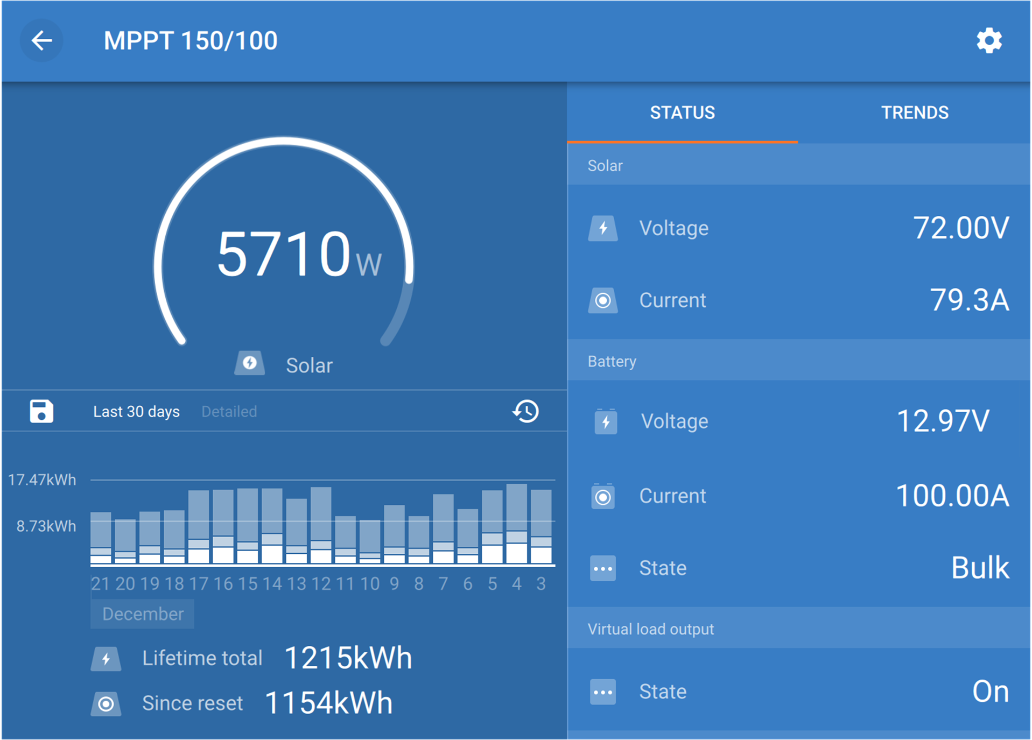Click the battery State dots icon

(603, 568)
